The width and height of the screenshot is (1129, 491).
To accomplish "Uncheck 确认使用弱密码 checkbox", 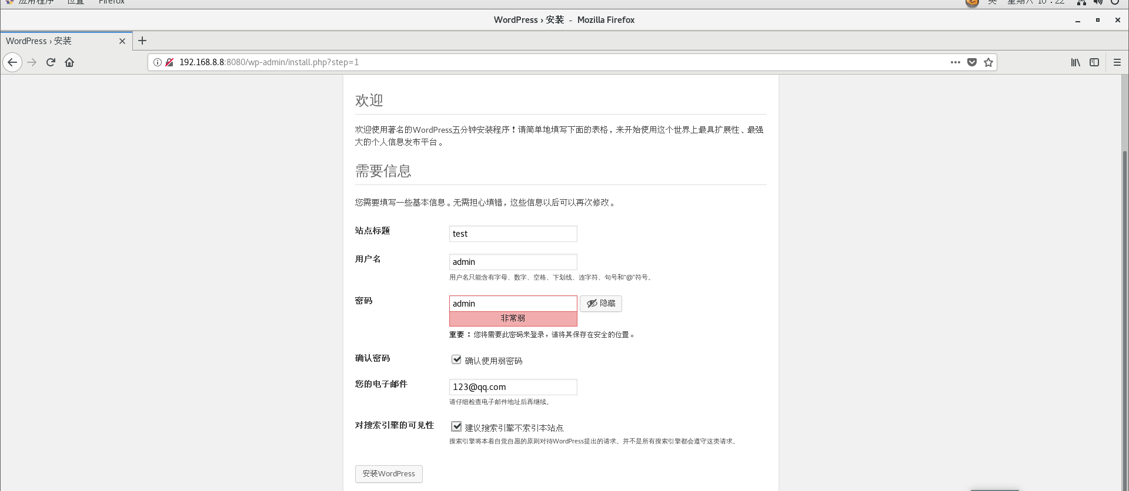I will (456, 359).
